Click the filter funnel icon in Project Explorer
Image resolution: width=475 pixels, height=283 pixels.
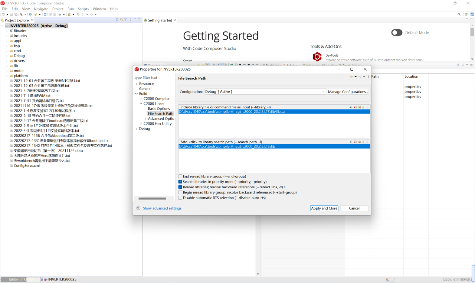click(x=125, y=20)
